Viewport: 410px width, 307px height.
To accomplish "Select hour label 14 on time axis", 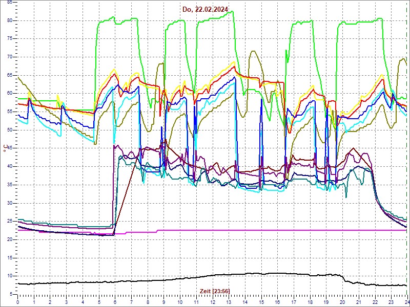I will [245, 302].
